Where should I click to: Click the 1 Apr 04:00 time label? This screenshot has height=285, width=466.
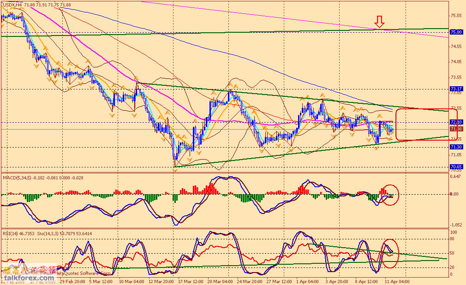point(307,281)
